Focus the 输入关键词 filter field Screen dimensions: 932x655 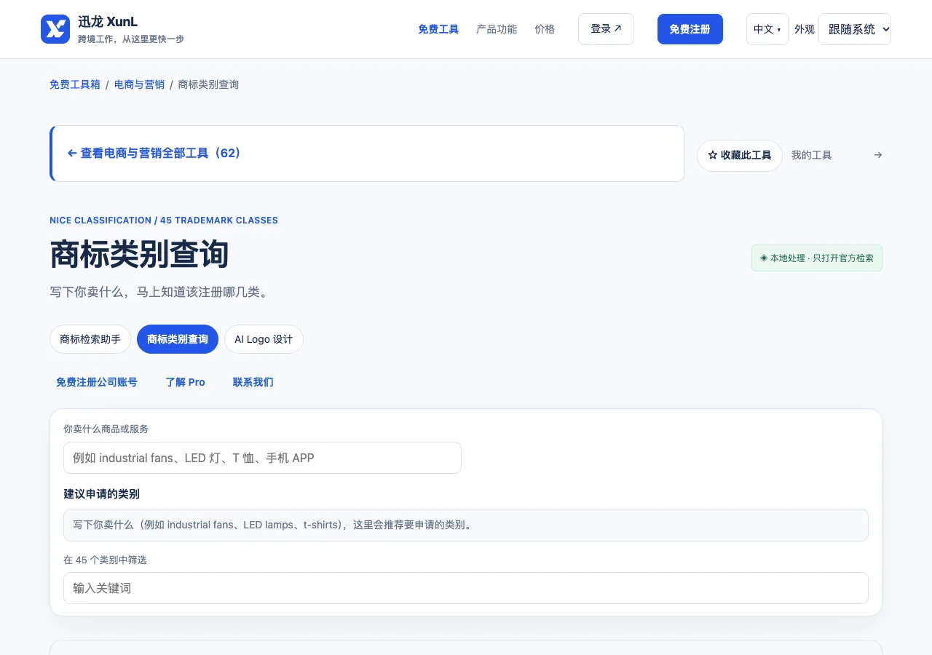coord(466,588)
